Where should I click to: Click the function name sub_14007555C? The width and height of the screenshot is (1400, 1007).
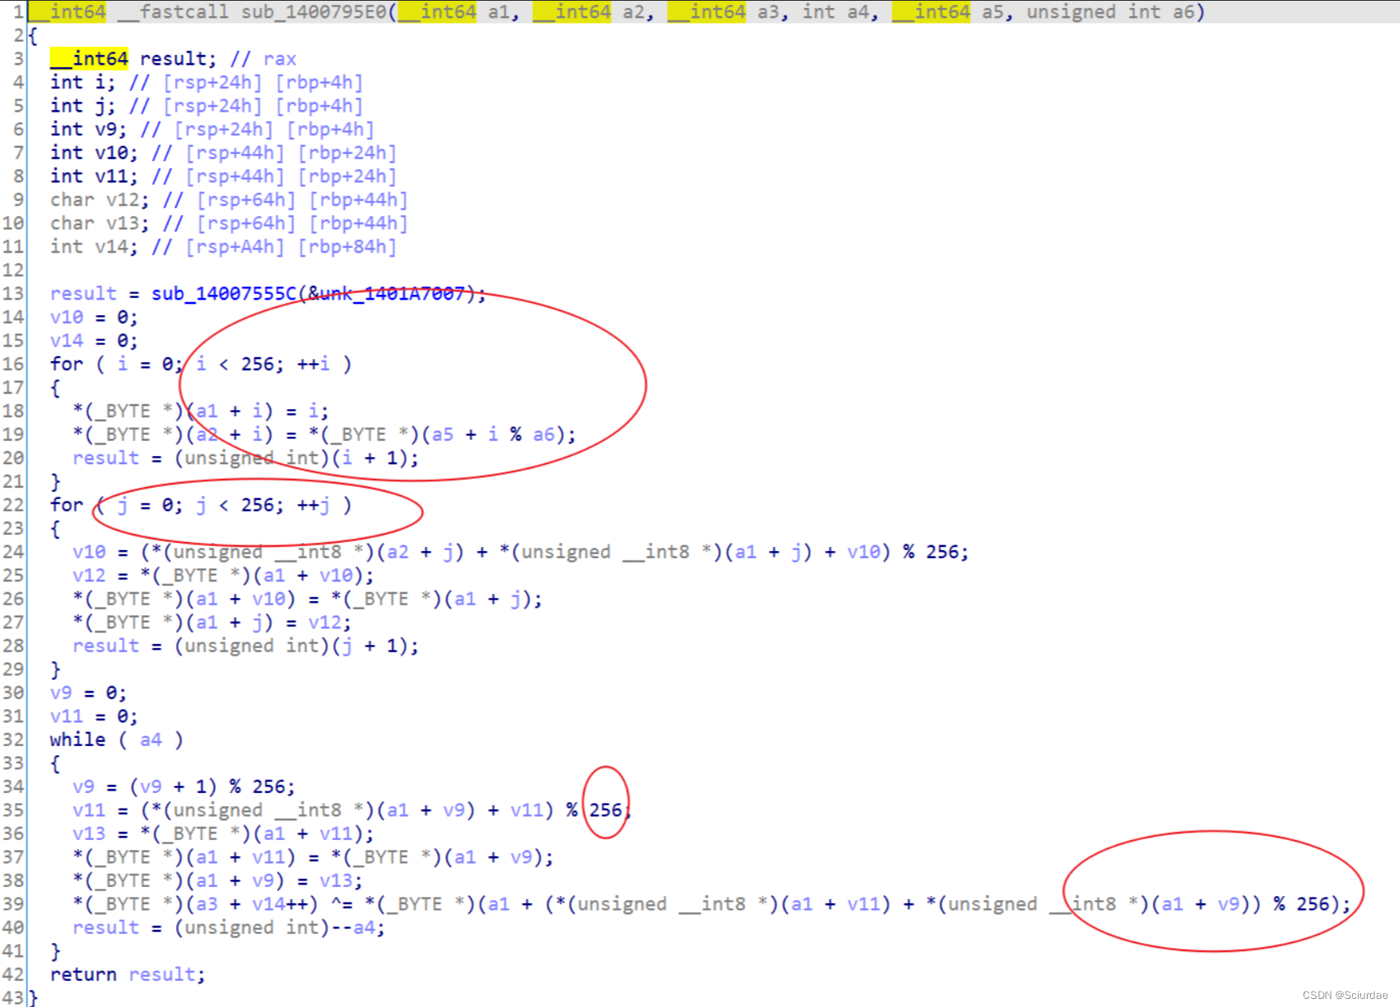224,293
